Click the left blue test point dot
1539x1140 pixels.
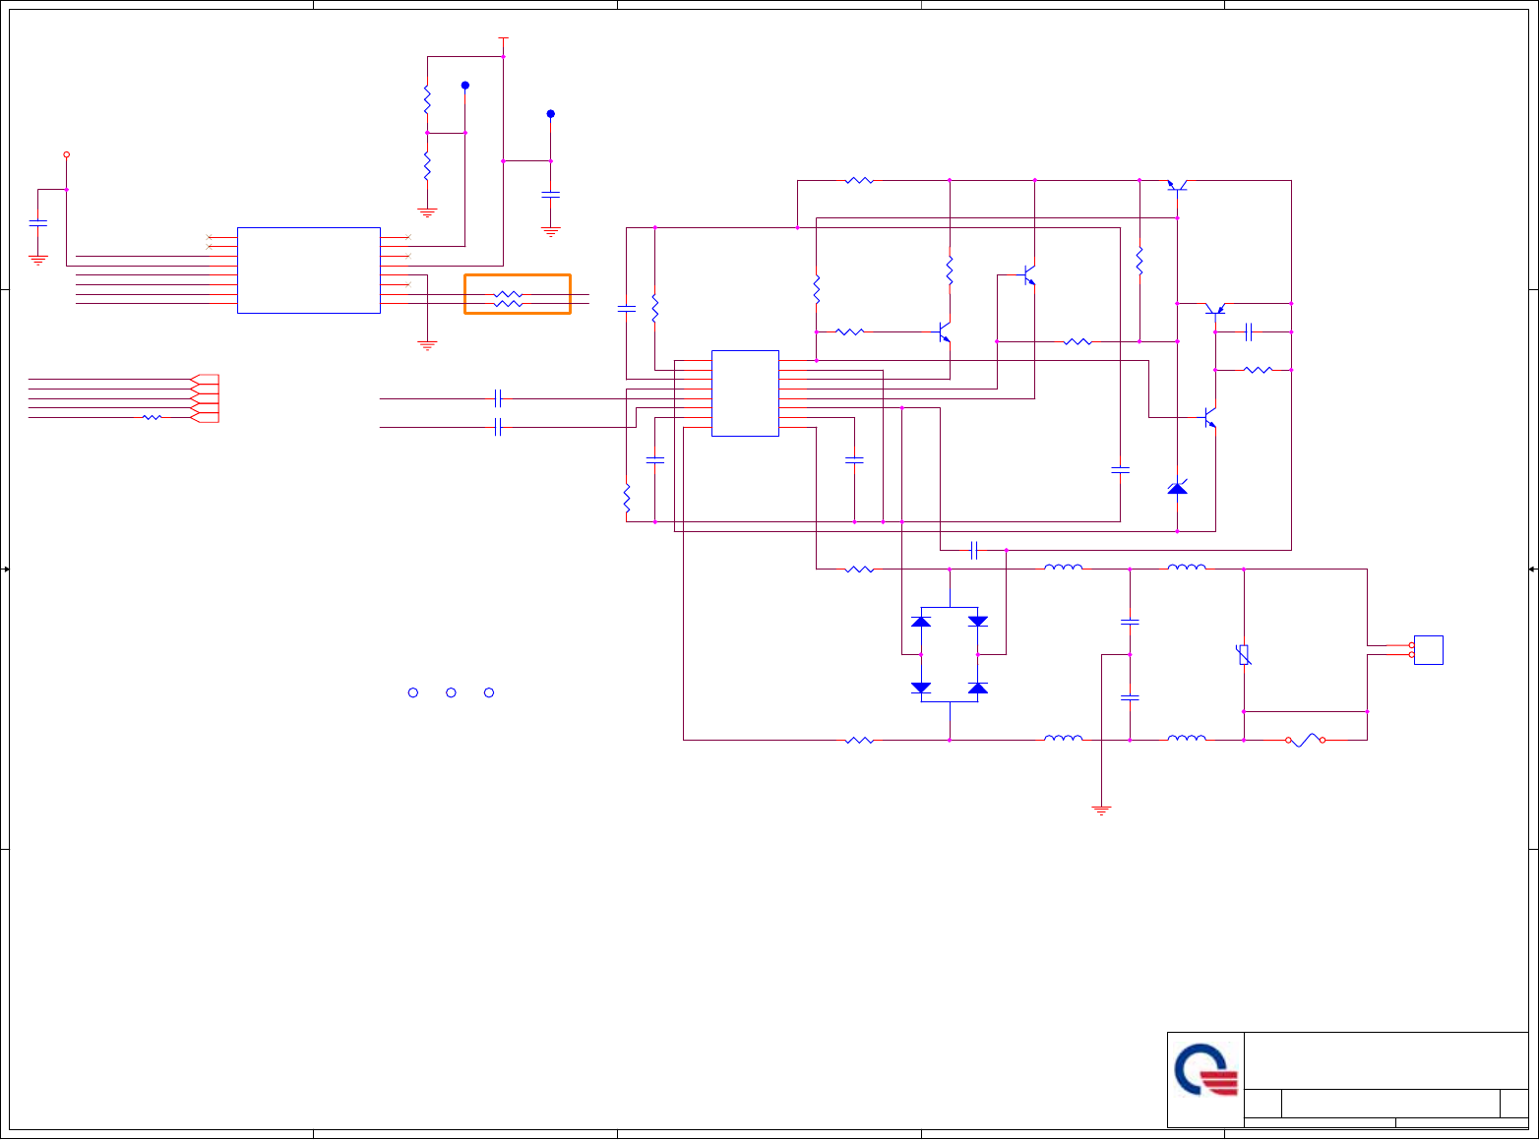click(x=465, y=86)
